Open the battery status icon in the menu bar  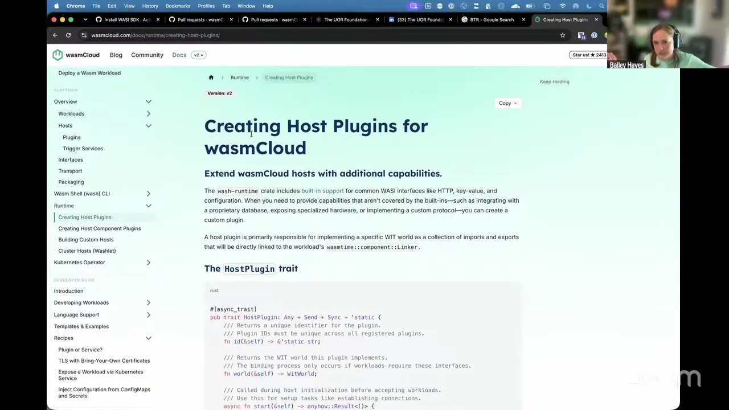(530, 6)
